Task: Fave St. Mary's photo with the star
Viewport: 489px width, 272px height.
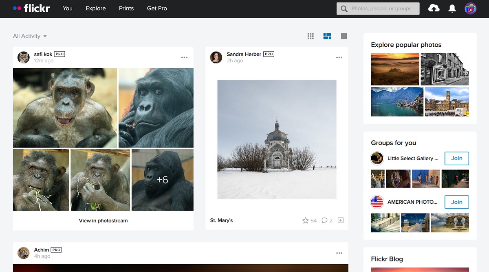Action: (305, 220)
